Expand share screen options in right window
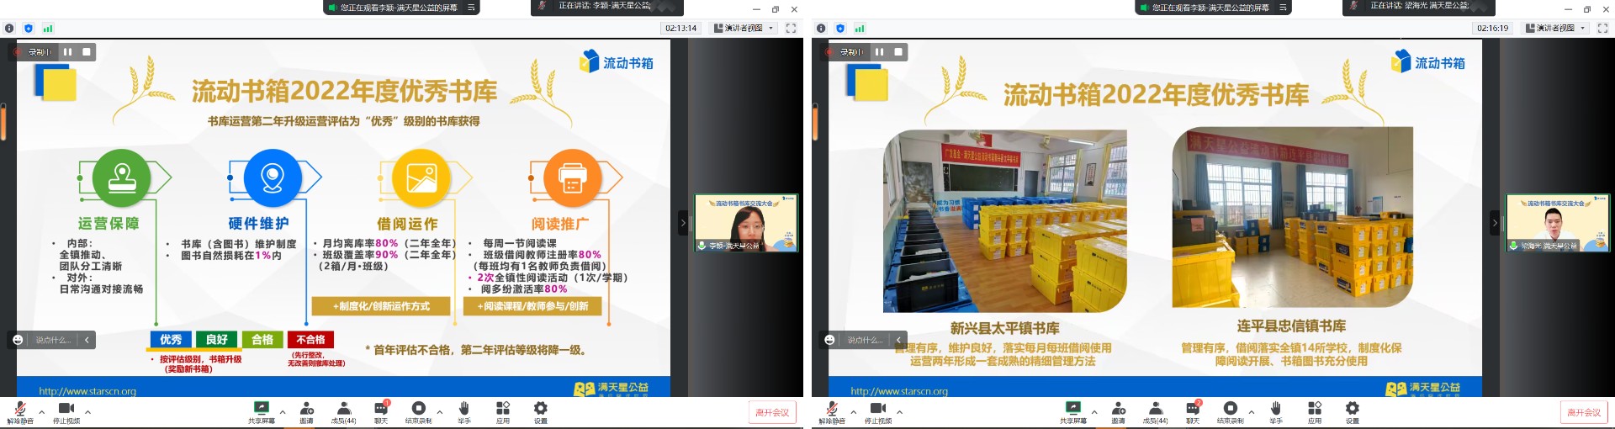This screenshot has height=429, width=1615. [x=1094, y=412]
